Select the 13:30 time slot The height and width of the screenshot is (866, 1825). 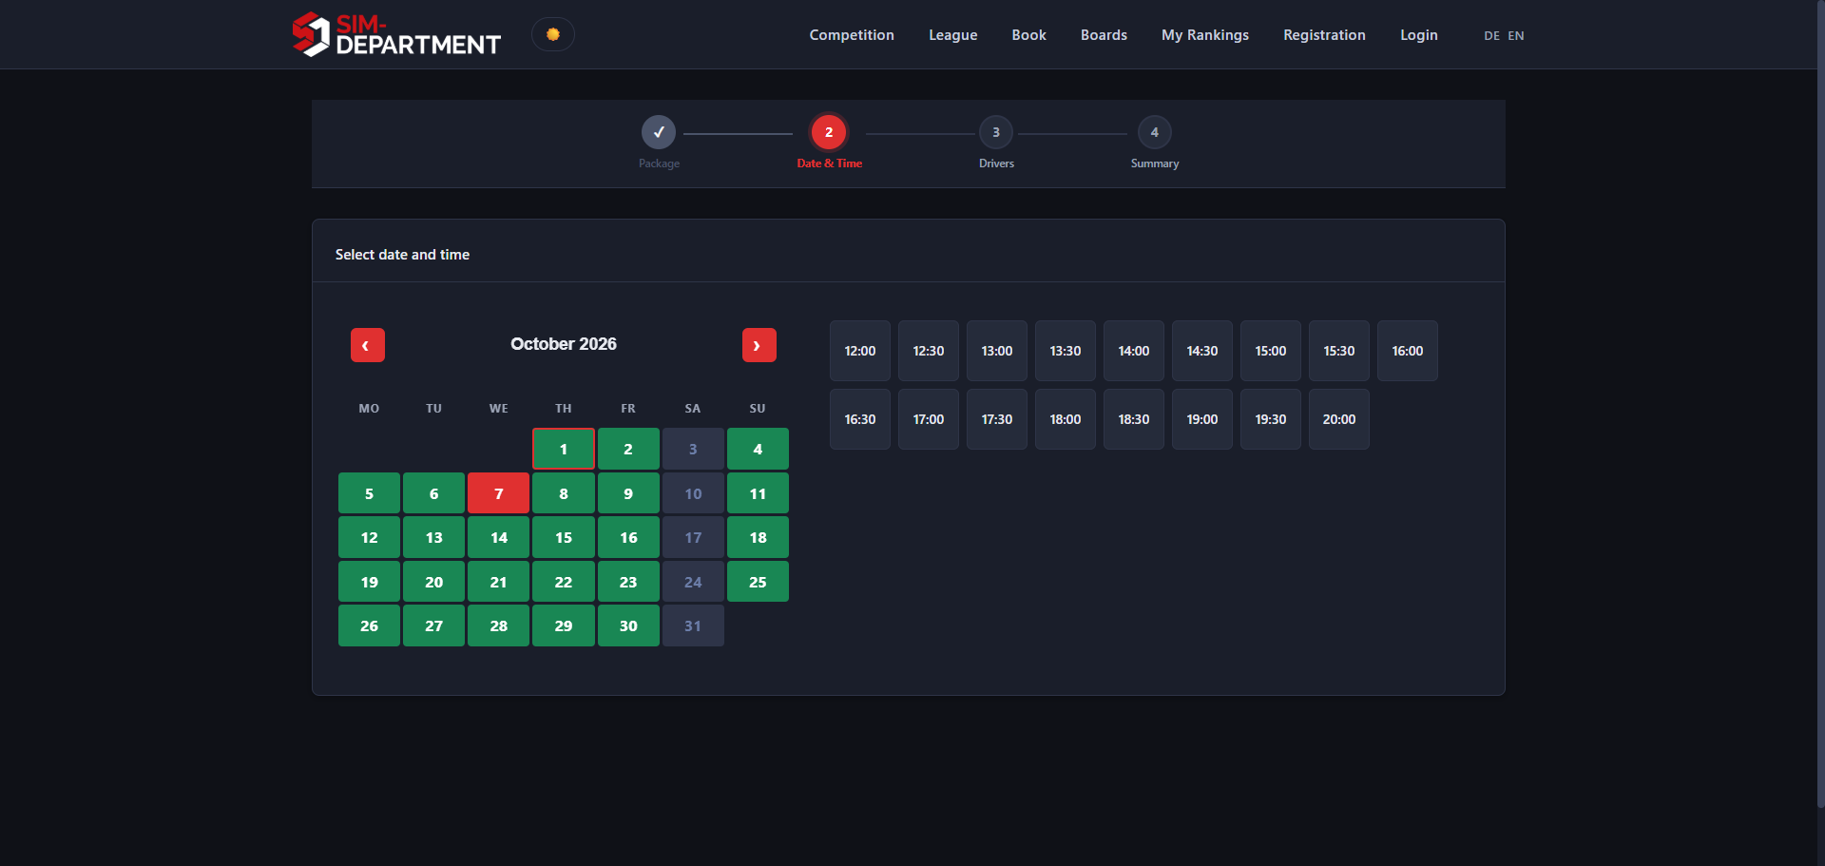(1066, 351)
